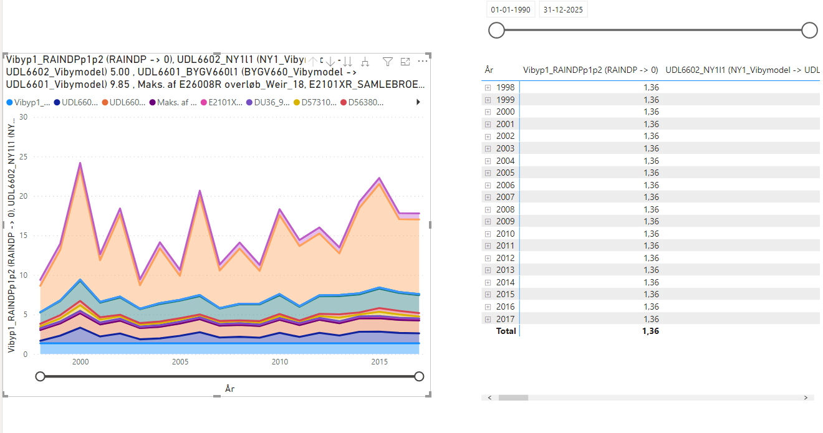Expand the 2013 row in the table
This screenshot has width=823, height=433.
coord(488,270)
